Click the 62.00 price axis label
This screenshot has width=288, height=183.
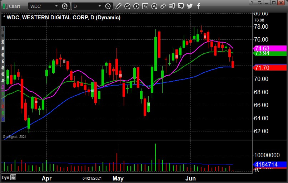point(261,131)
